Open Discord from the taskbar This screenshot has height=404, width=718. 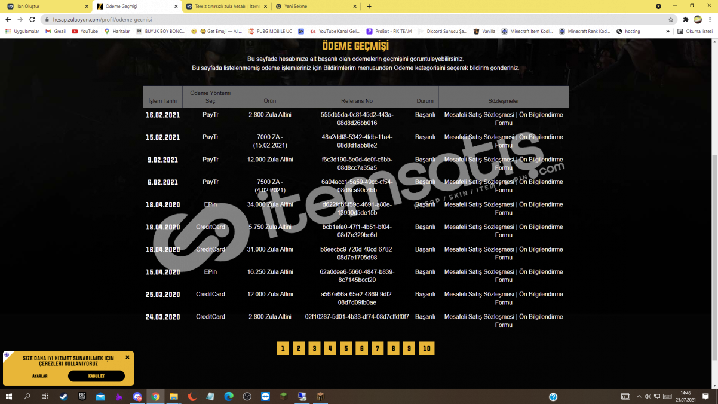[x=137, y=397]
